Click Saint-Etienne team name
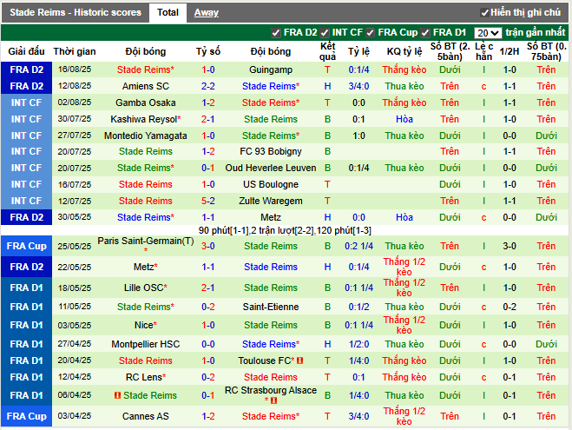The width and height of the screenshot is (572, 430). coord(271,307)
